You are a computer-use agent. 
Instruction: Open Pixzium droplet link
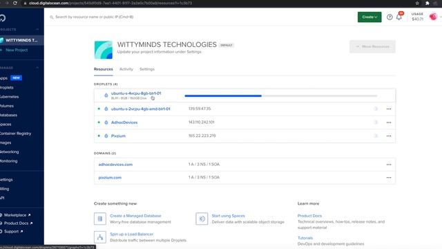click(118, 136)
